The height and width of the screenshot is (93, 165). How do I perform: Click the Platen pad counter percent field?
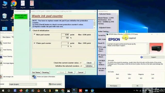[65, 47]
